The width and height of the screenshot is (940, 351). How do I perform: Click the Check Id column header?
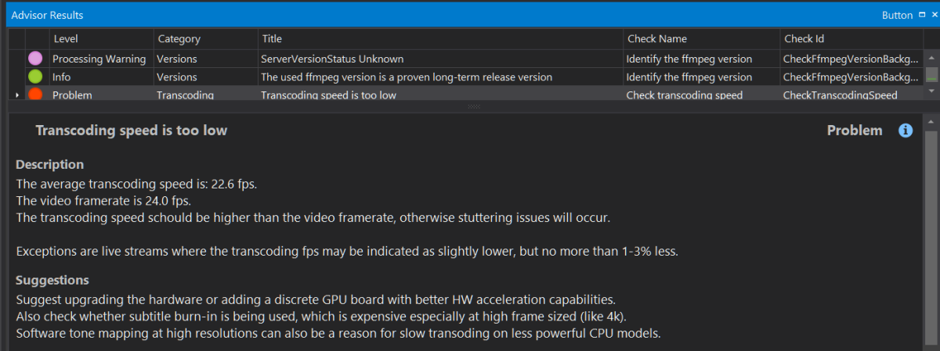pos(804,38)
